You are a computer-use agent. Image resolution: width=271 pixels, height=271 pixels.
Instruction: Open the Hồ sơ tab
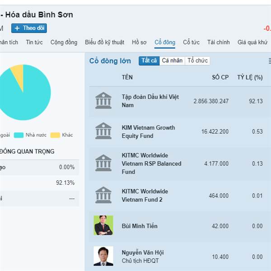139,42
